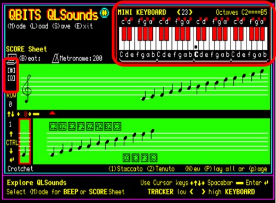Toggle the [Q] option
The width and height of the screenshot is (276, 203).
coord(12,79)
